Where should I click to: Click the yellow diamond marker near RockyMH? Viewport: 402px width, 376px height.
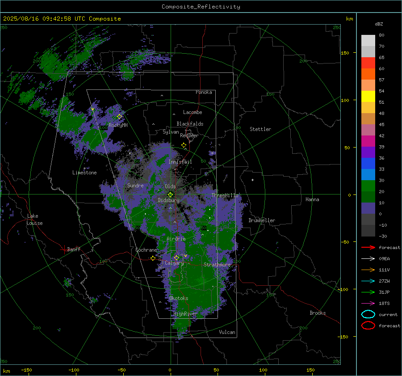point(119,117)
